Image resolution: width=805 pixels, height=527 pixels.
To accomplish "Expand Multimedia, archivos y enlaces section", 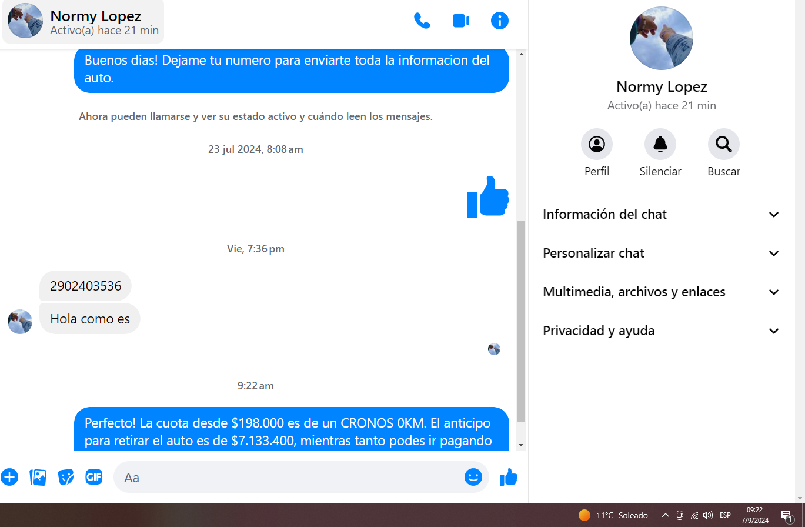I will coord(661,292).
